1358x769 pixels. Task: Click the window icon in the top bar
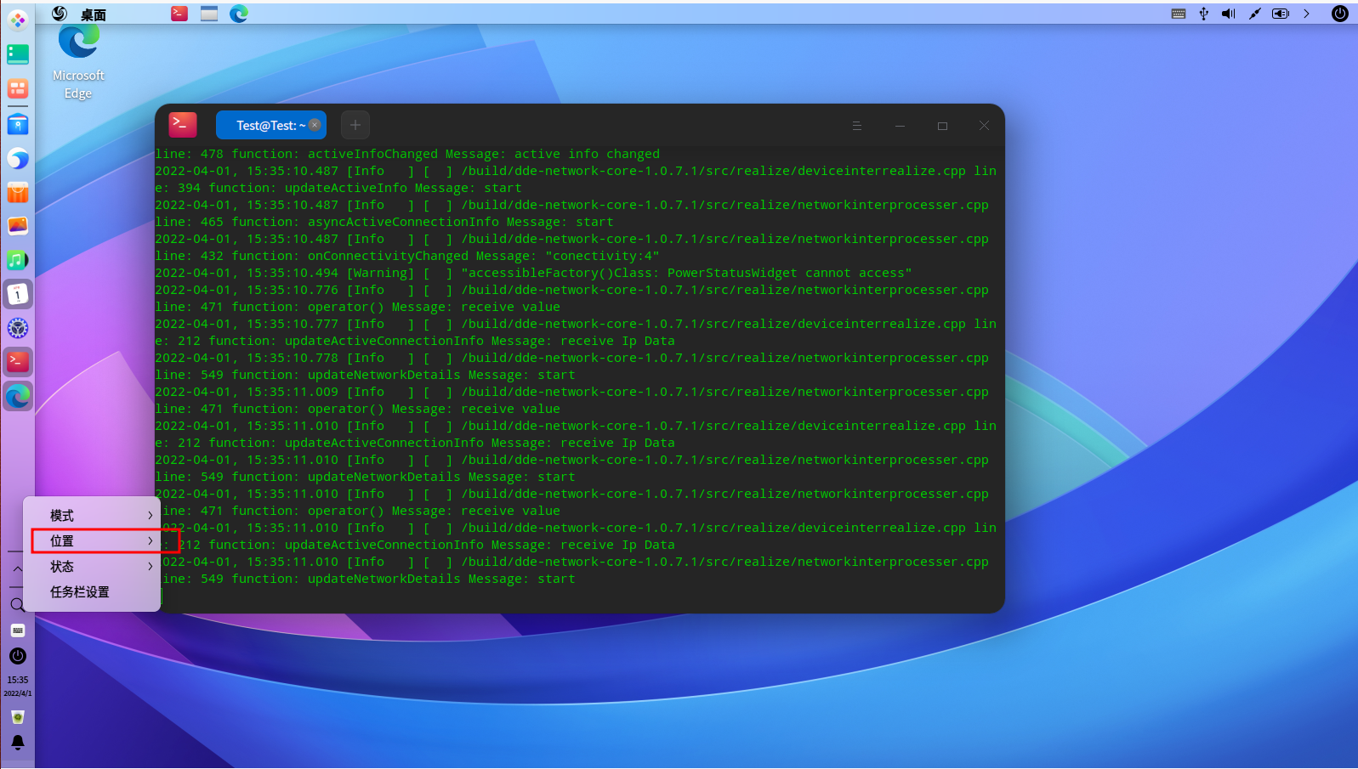(209, 13)
